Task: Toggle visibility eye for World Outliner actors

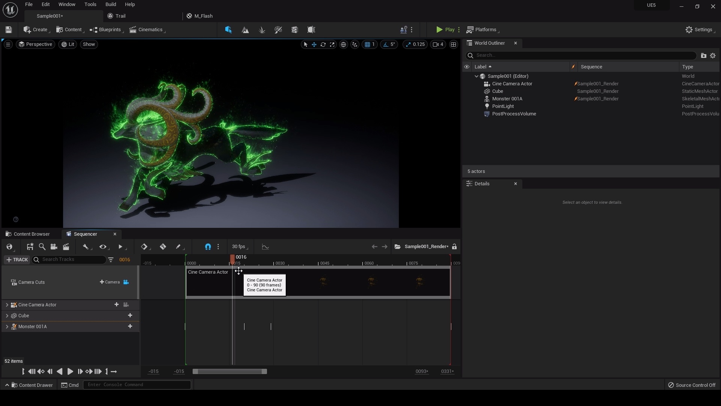Action: coord(467,67)
